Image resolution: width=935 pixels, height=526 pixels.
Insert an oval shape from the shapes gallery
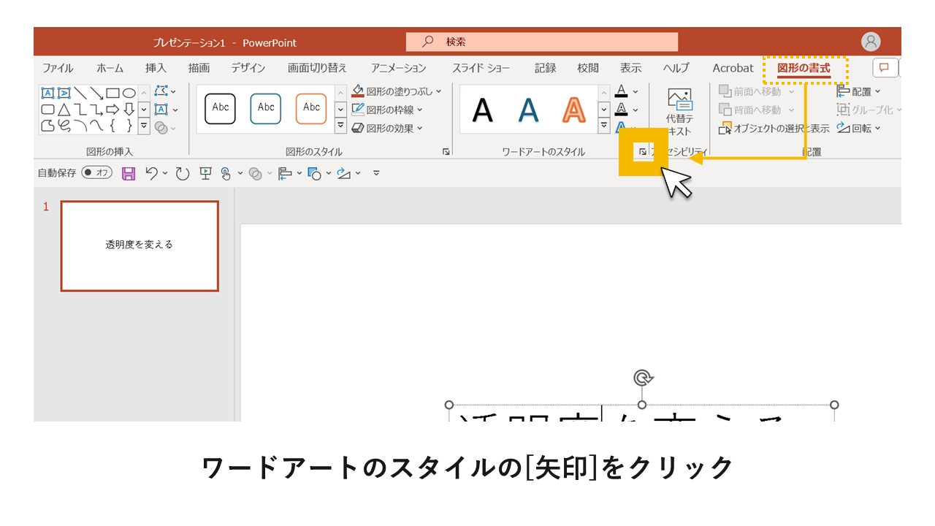point(131,92)
